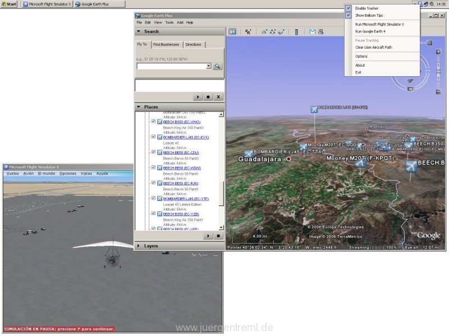The height and width of the screenshot is (336, 449).
Task: Expand the Layers panel
Action: [x=139, y=246]
